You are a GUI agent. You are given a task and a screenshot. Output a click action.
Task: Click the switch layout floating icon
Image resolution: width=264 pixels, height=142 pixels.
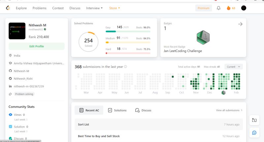pos(254,120)
